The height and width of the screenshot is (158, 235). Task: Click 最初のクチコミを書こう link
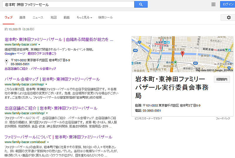[x=42, y=54]
